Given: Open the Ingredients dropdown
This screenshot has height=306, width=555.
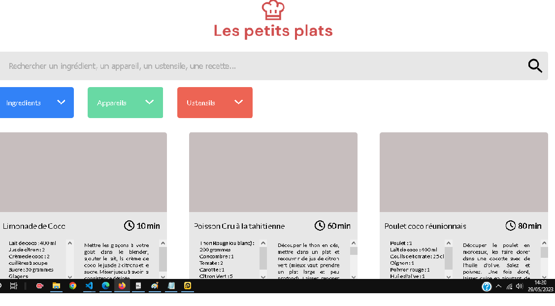Looking at the screenshot, I should [34, 102].
